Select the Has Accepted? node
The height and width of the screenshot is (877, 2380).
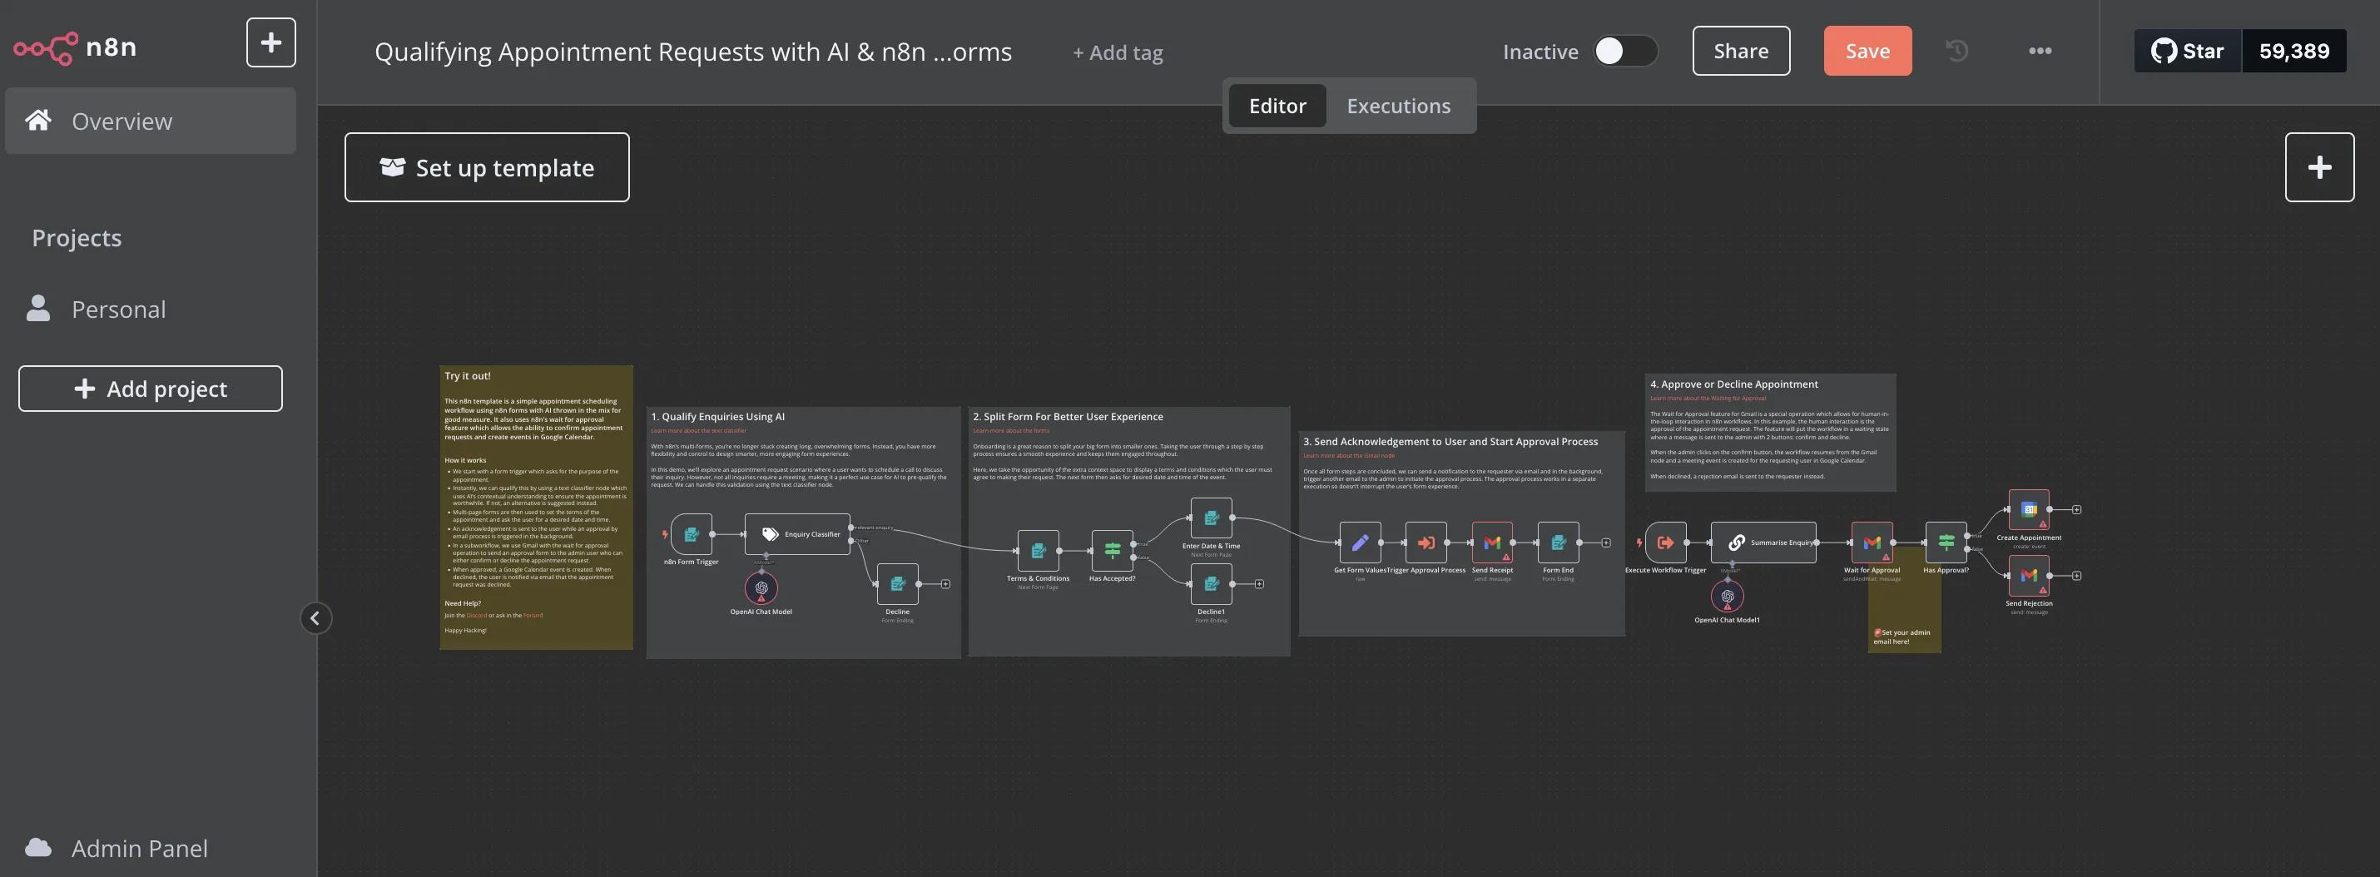(1113, 551)
